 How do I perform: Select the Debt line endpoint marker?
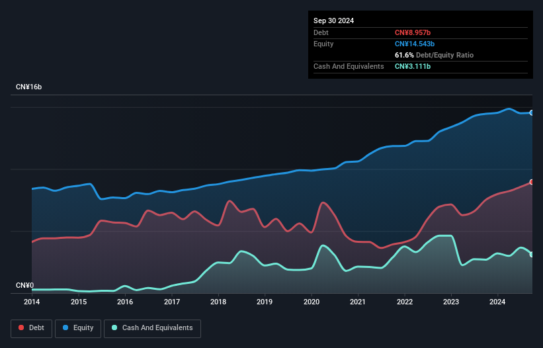click(532, 182)
